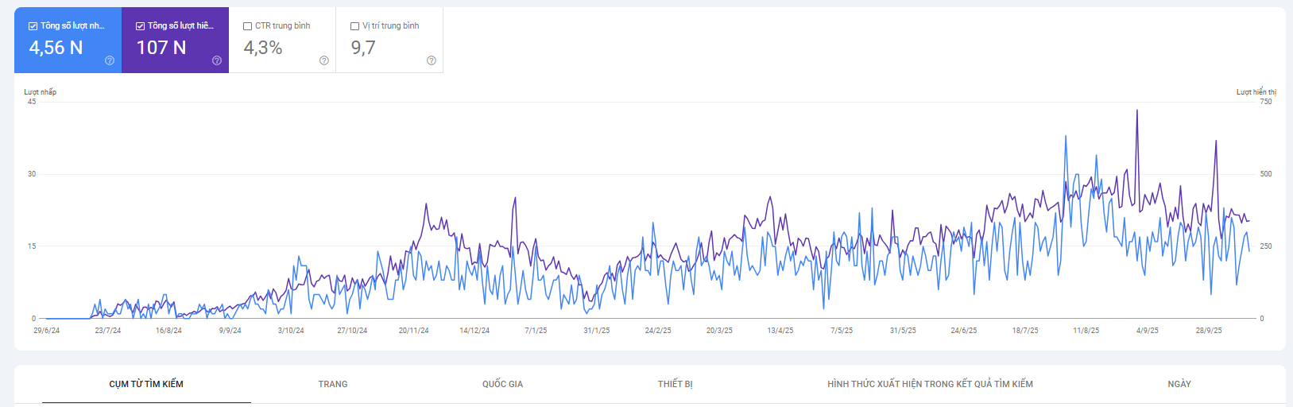Switch to the QUỐC GIA tab
The image size is (1293, 407).
(x=502, y=384)
